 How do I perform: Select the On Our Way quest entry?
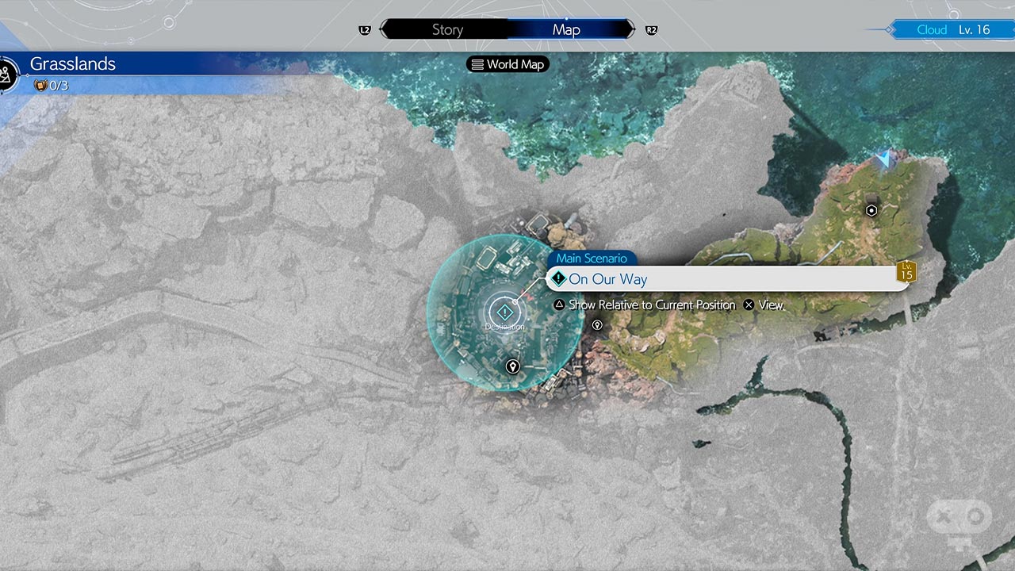pos(728,279)
